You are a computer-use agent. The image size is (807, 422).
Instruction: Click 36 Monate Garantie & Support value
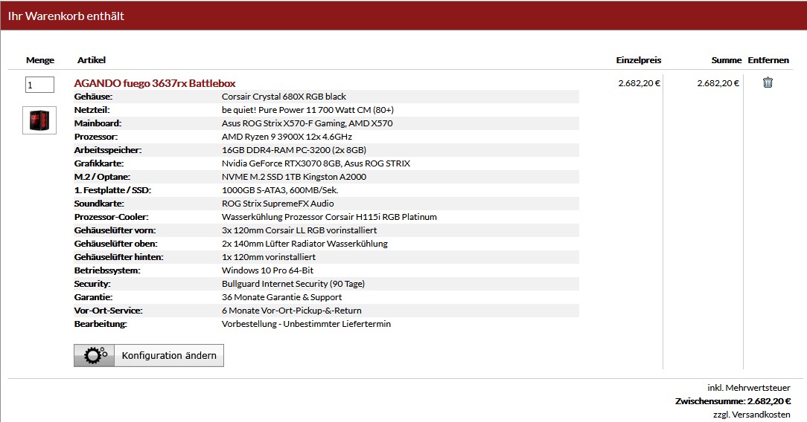click(282, 296)
